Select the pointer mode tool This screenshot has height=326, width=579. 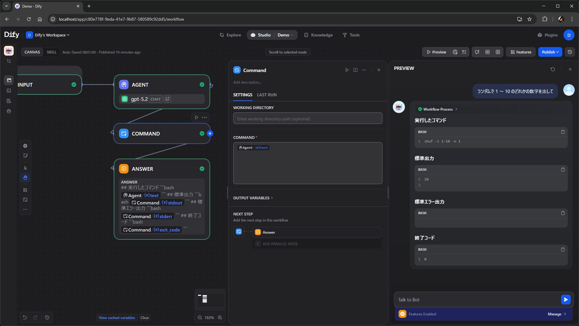[x=25, y=168]
